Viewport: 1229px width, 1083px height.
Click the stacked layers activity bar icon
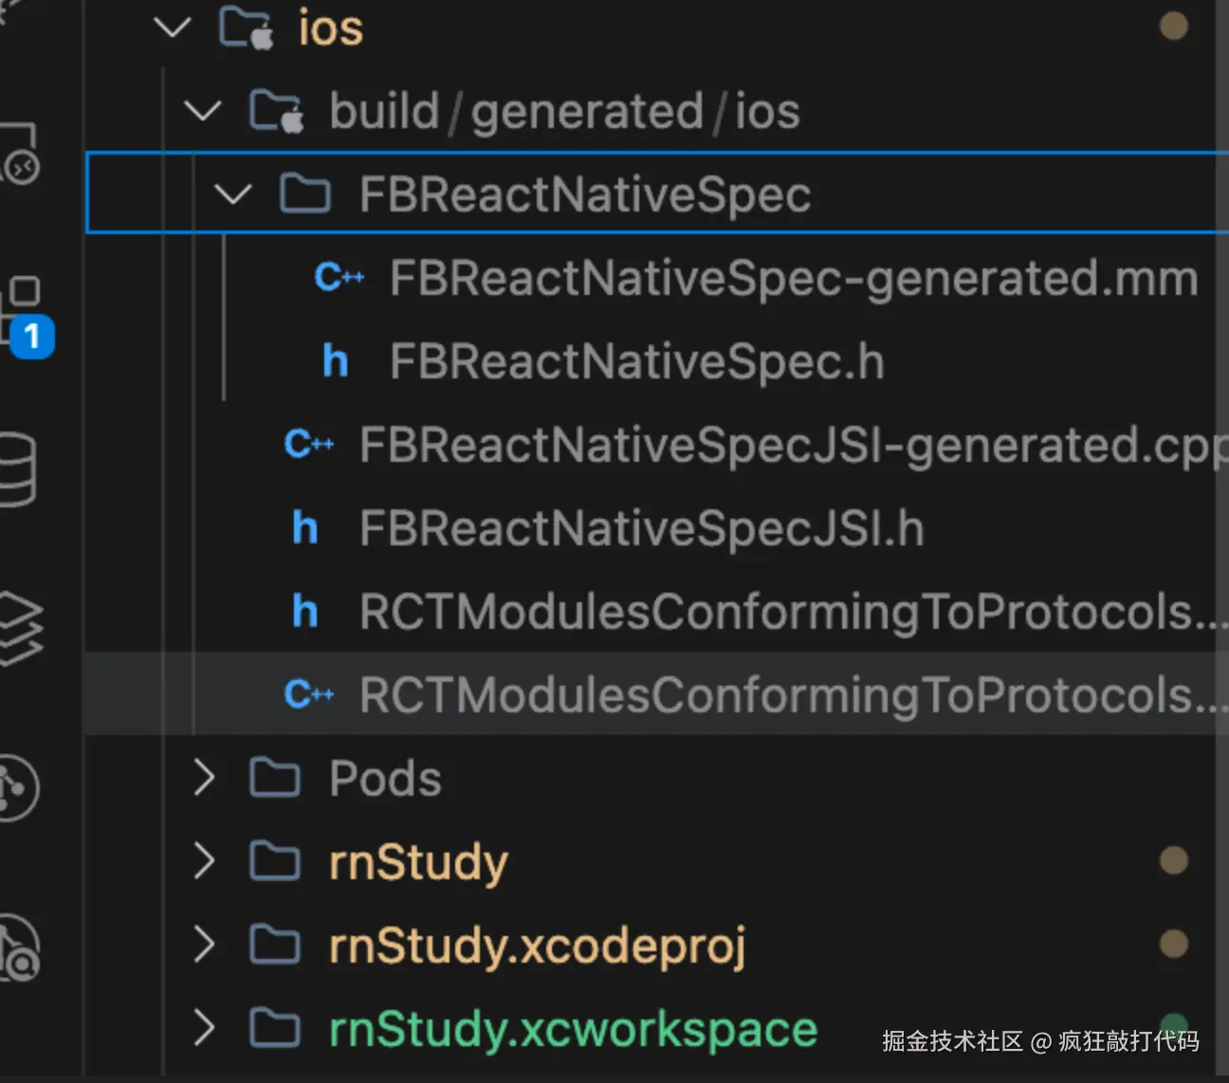pyautogui.click(x=19, y=626)
